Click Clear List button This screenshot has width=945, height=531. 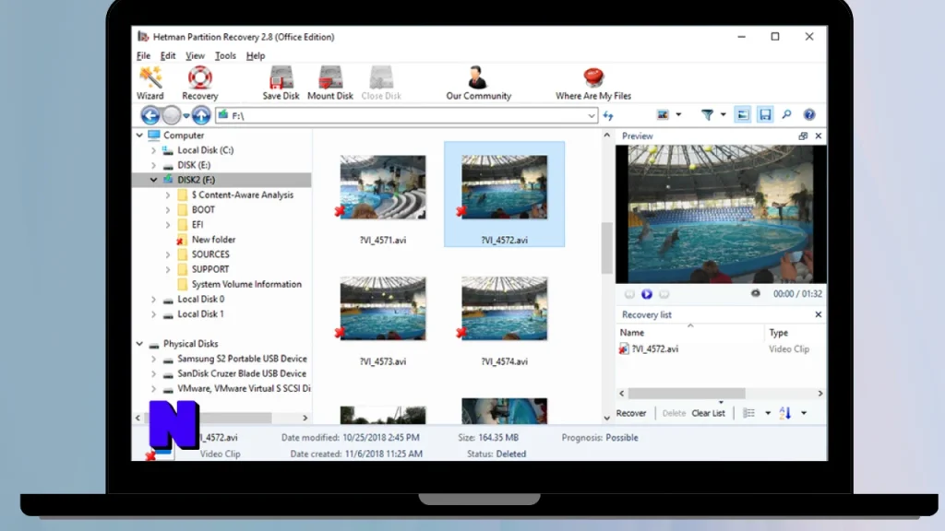pyautogui.click(x=708, y=413)
